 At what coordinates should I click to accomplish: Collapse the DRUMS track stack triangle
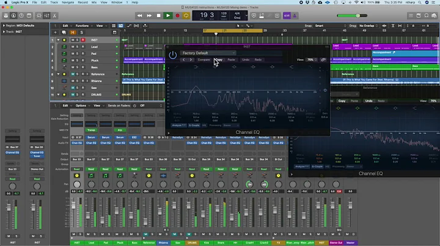coord(59,94)
